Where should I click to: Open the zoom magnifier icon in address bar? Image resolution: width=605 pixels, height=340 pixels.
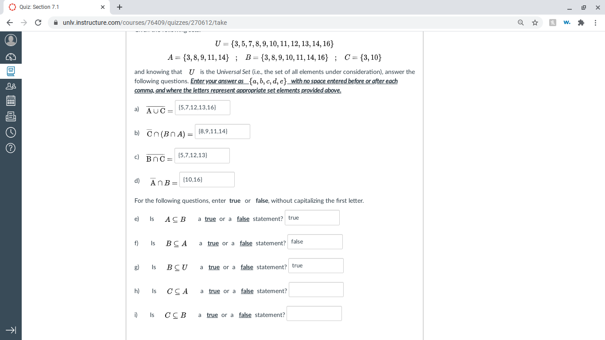(x=521, y=23)
